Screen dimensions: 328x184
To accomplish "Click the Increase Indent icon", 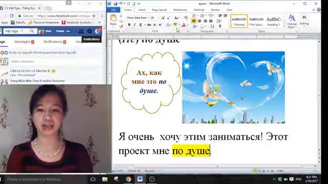I will point(225,16).
